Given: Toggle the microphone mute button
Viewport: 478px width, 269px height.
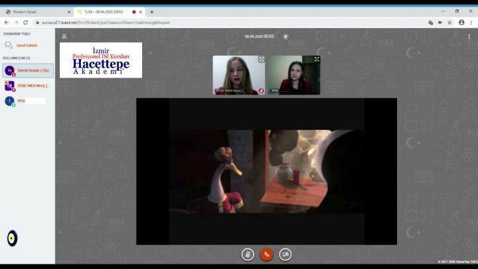Looking at the screenshot, I should 248,254.
